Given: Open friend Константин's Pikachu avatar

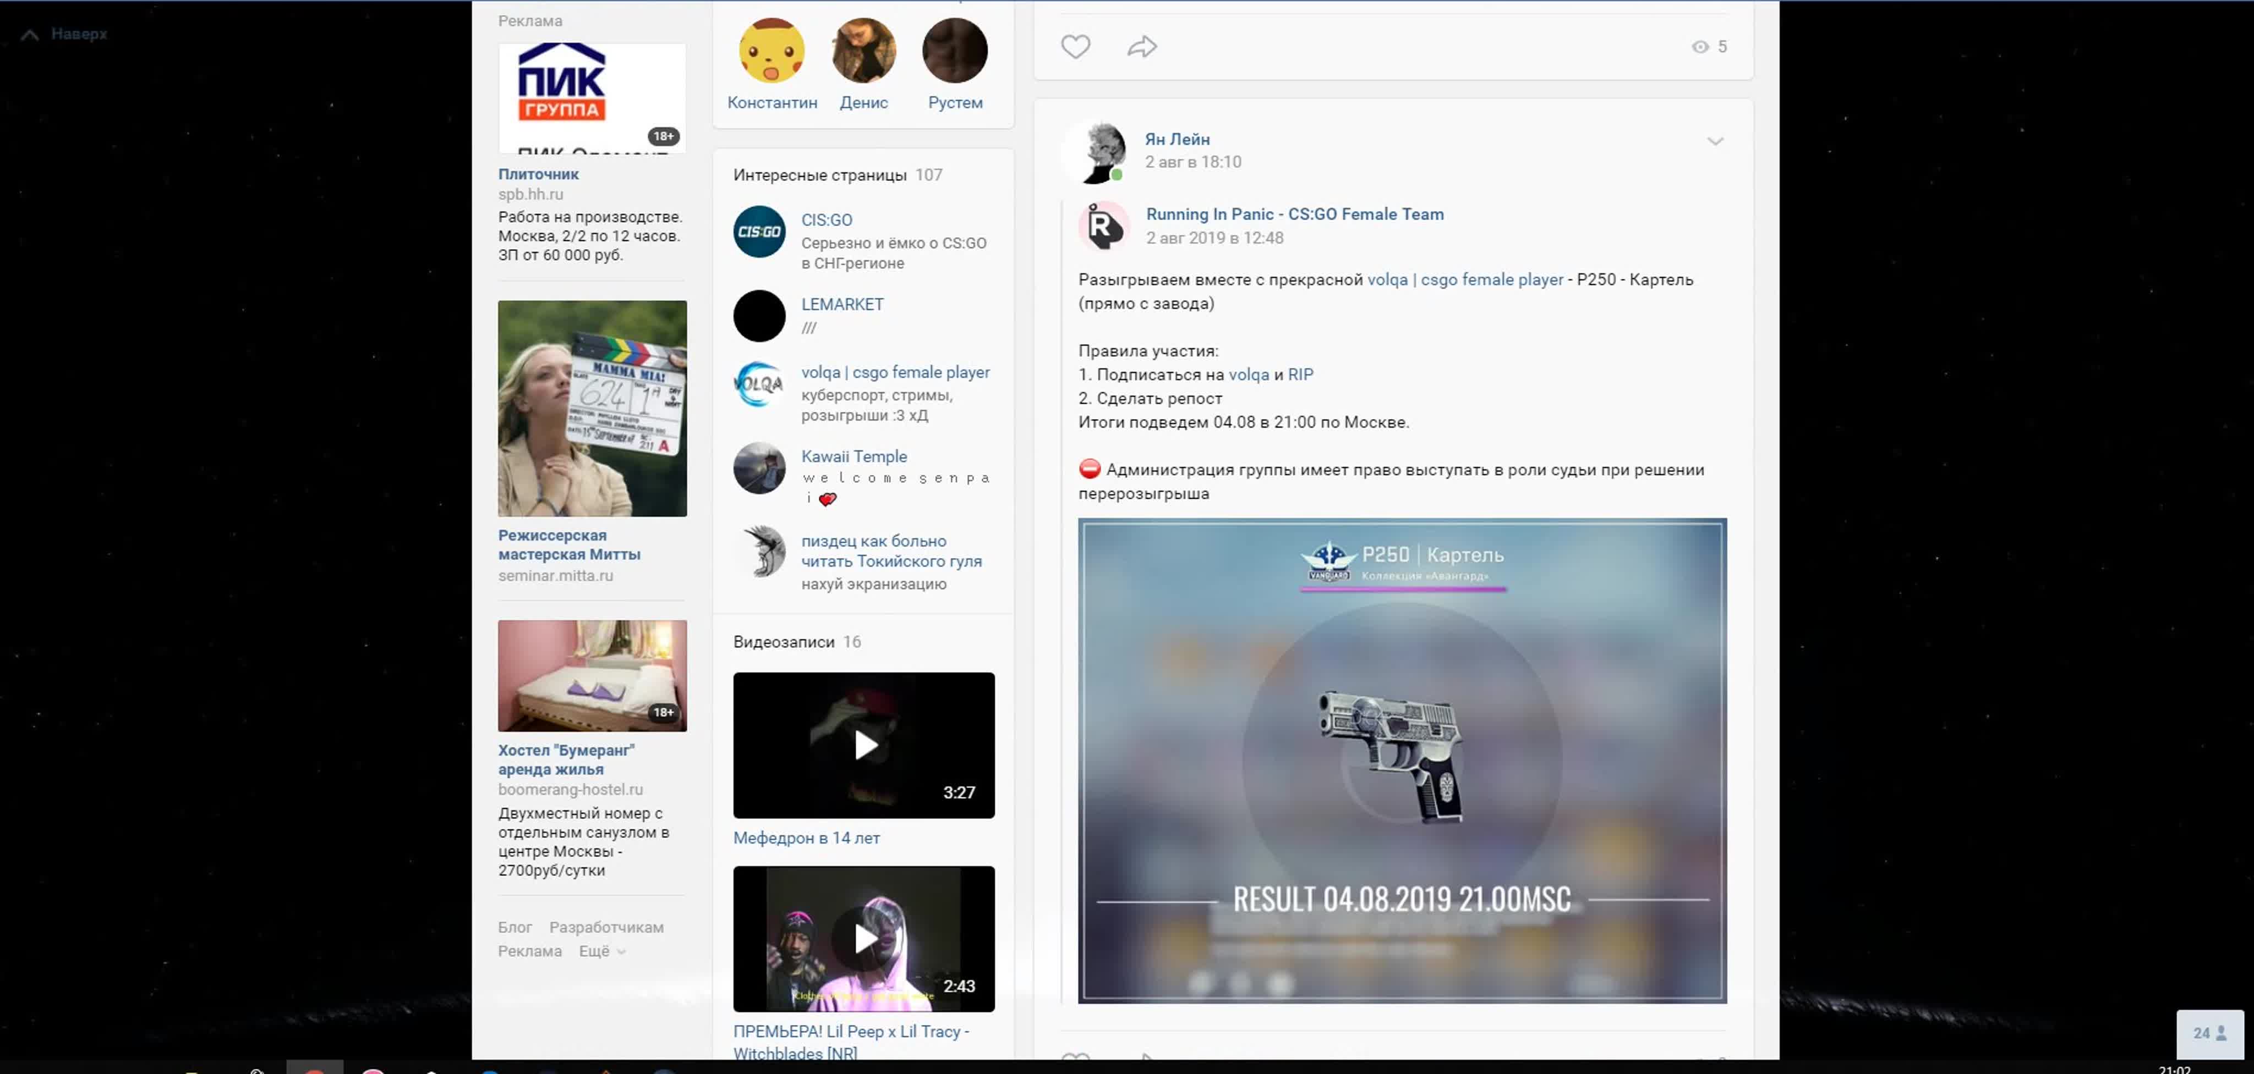Looking at the screenshot, I should (772, 51).
